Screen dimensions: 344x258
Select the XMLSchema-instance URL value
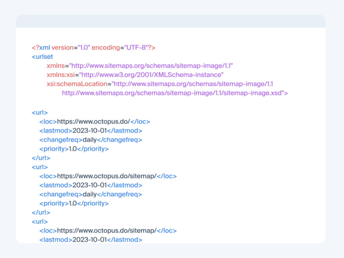(152, 75)
